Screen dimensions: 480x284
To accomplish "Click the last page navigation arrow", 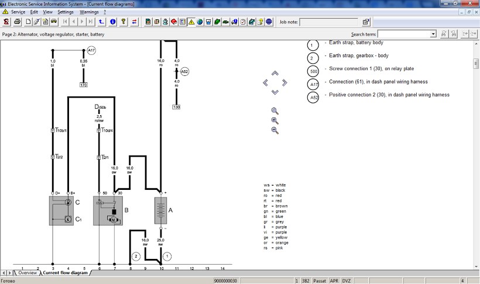I will (91, 22).
